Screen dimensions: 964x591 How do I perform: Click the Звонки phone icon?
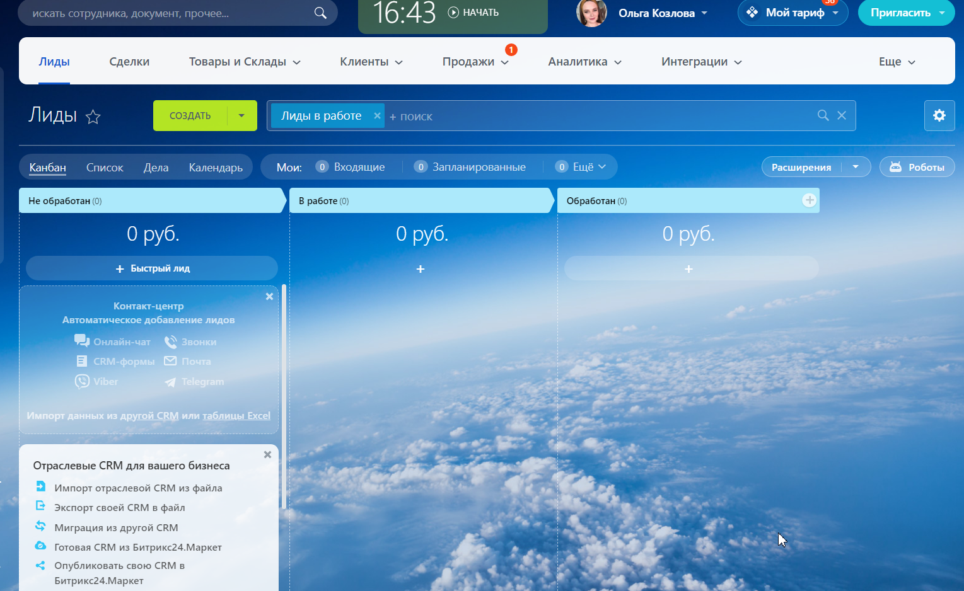(x=170, y=341)
